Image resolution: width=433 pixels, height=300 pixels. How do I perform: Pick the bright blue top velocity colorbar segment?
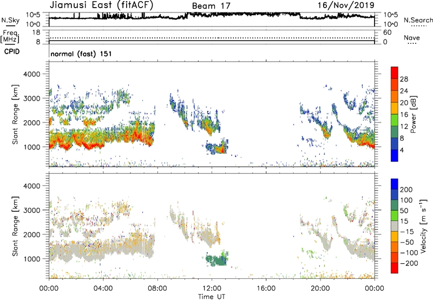coord(395,184)
